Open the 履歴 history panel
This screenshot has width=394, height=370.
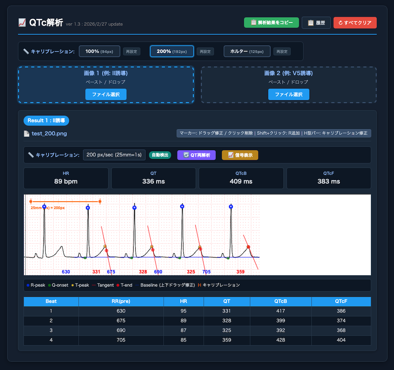316,23
